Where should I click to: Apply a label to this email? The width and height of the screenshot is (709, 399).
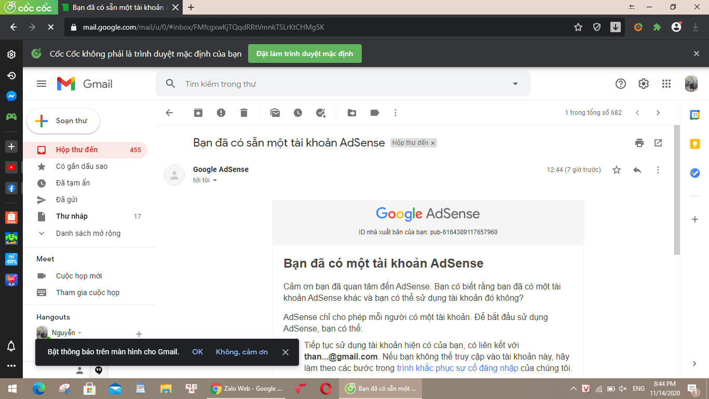[x=375, y=113]
